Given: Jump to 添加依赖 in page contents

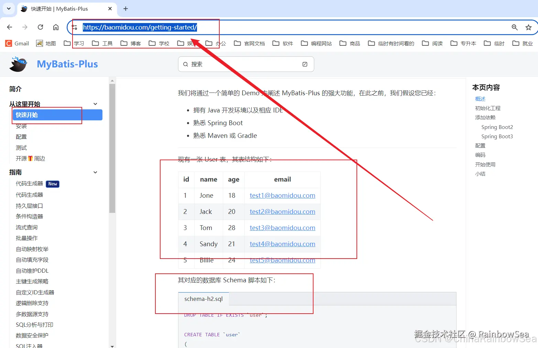Looking at the screenshot, I should click(485, 118).
